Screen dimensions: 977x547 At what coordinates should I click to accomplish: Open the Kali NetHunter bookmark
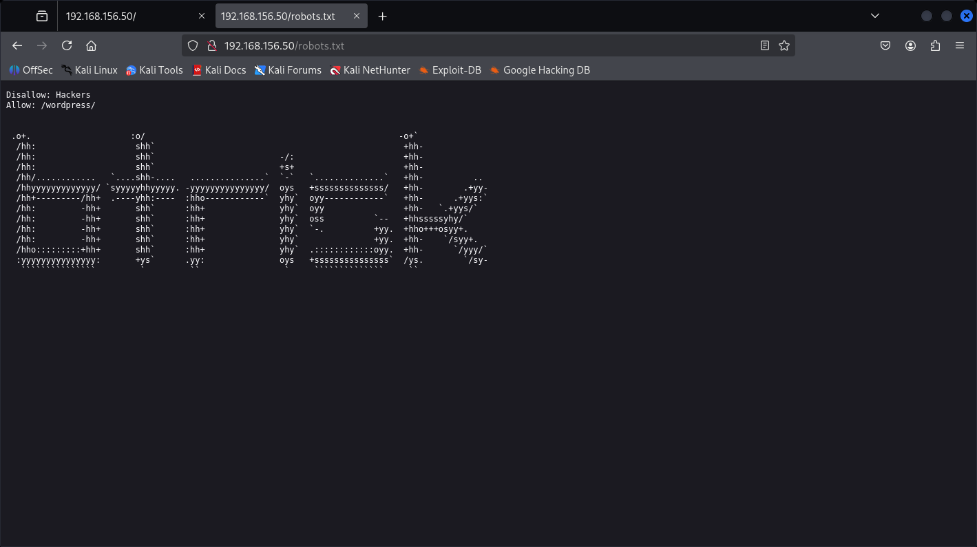click(370, 70)
